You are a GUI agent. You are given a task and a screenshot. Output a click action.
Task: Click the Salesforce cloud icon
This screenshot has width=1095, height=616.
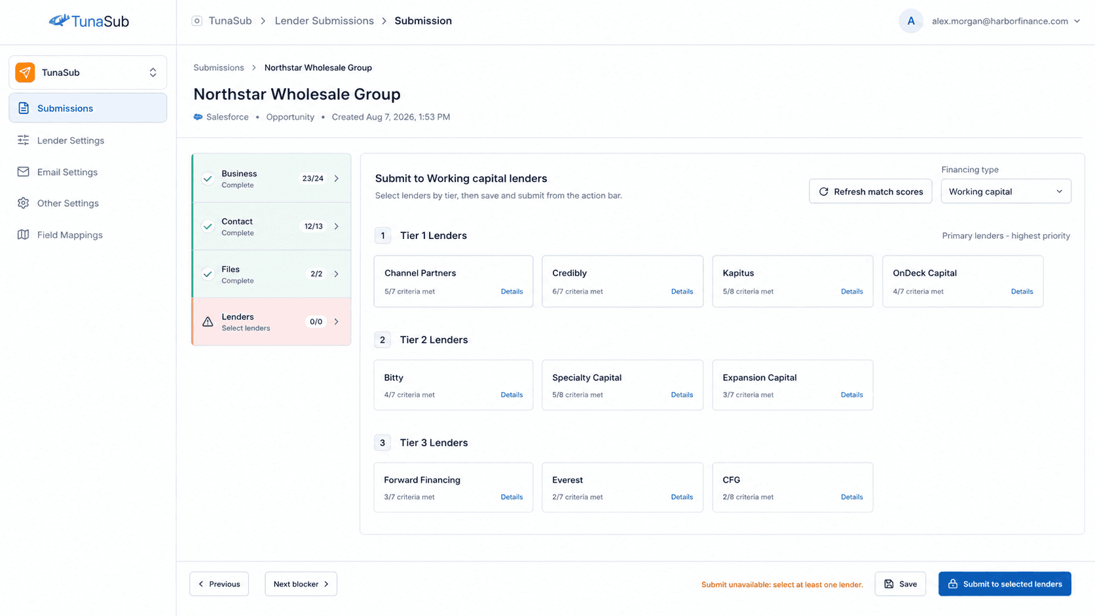pyautogui.click(x=198, y=117)
